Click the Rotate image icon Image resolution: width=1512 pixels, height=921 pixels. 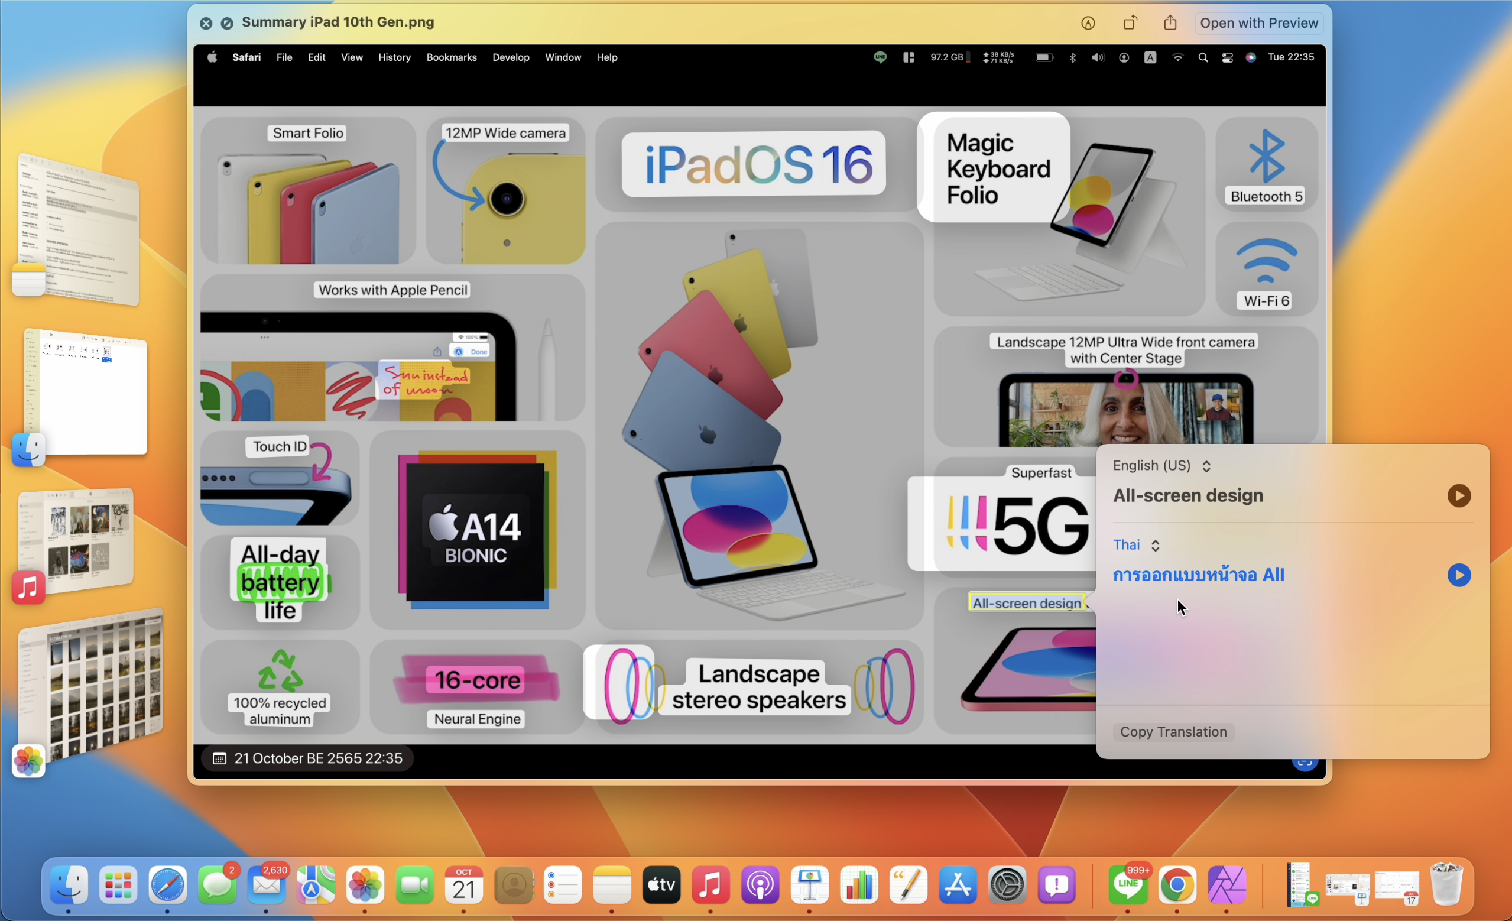pos(1130,23)
